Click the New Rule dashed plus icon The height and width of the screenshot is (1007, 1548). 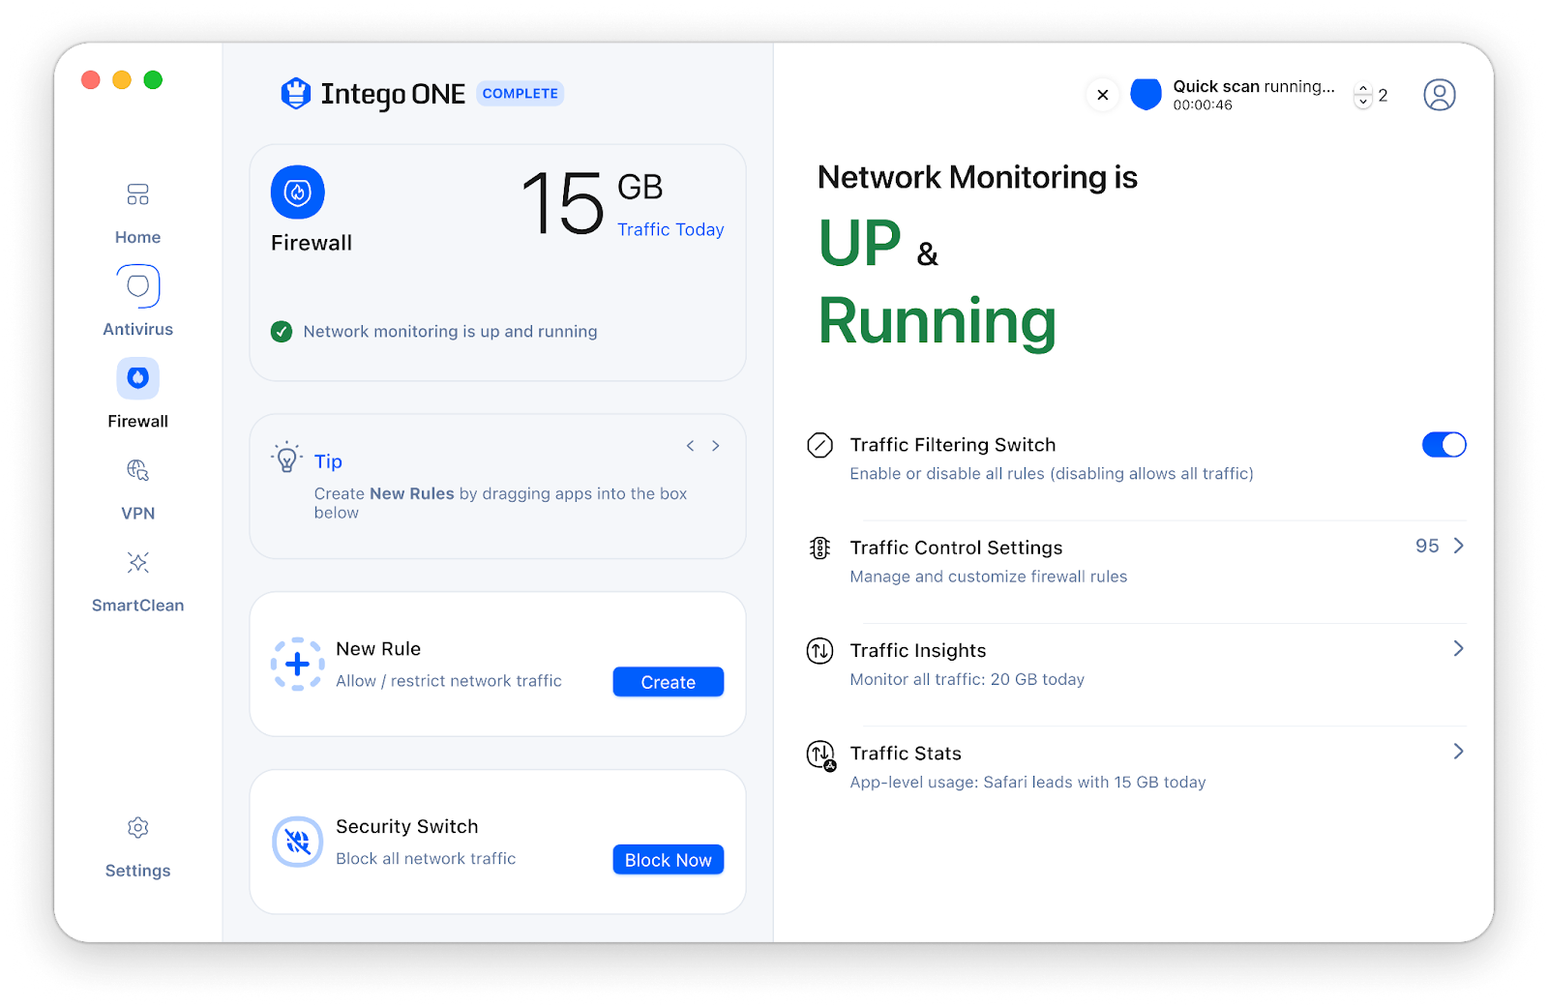(x=298, y=665)
